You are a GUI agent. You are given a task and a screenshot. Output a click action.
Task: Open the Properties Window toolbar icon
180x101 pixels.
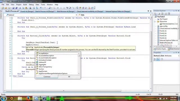pyautogui.click(x=80, y=8)
